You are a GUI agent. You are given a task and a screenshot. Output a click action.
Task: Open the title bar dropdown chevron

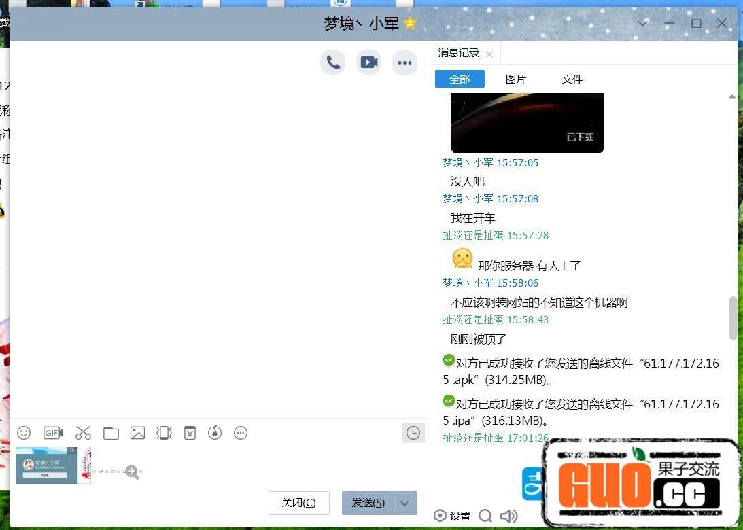click(x=643, y=23)
